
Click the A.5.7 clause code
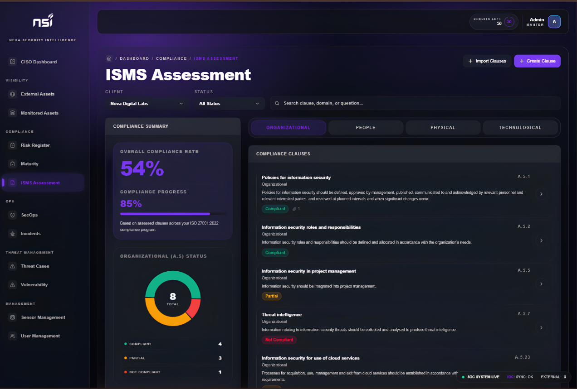click(x=523, y=314)
